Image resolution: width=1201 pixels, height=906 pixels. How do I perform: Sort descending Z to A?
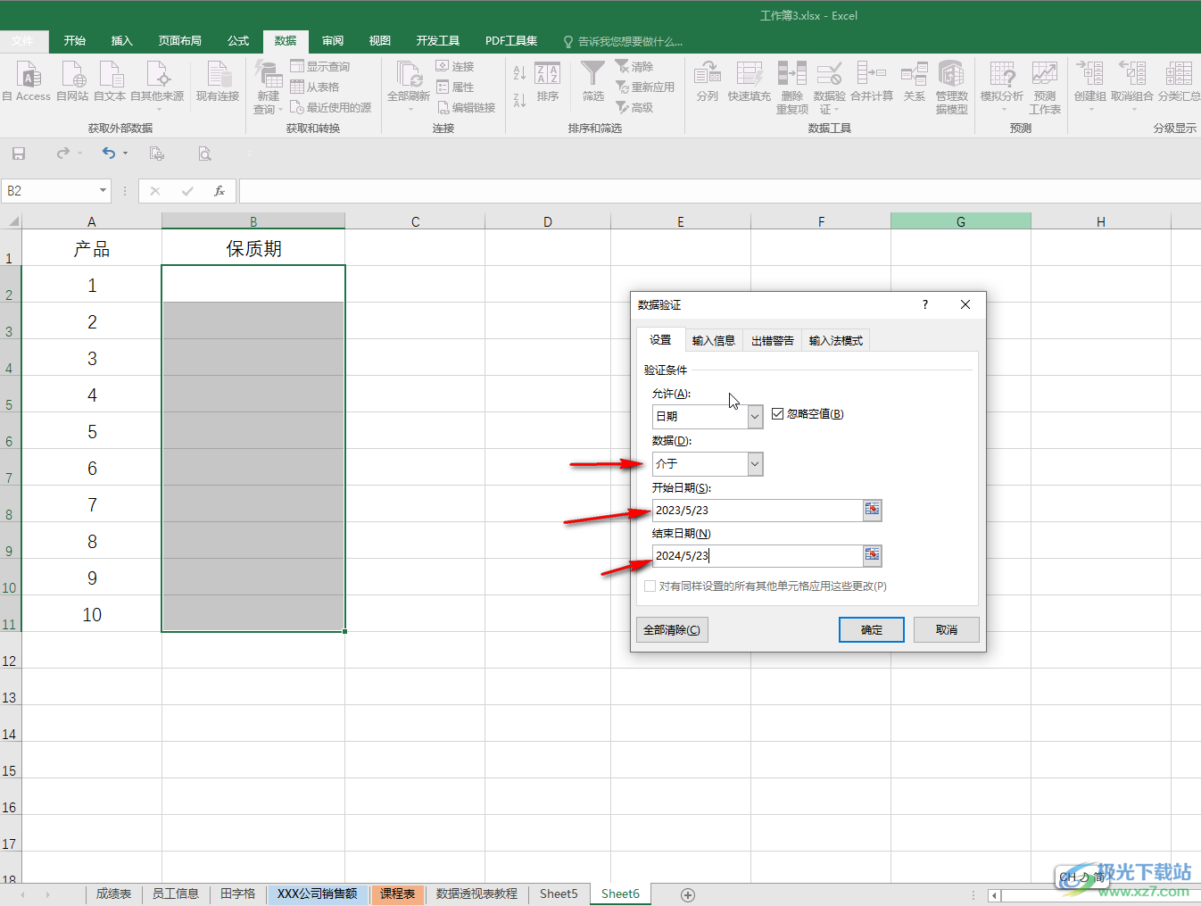click(519, 99)
